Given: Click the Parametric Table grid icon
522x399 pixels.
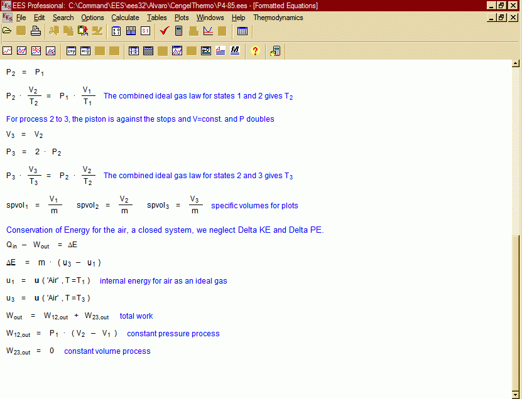Looking at the screenshot, I should coord(242,31).
